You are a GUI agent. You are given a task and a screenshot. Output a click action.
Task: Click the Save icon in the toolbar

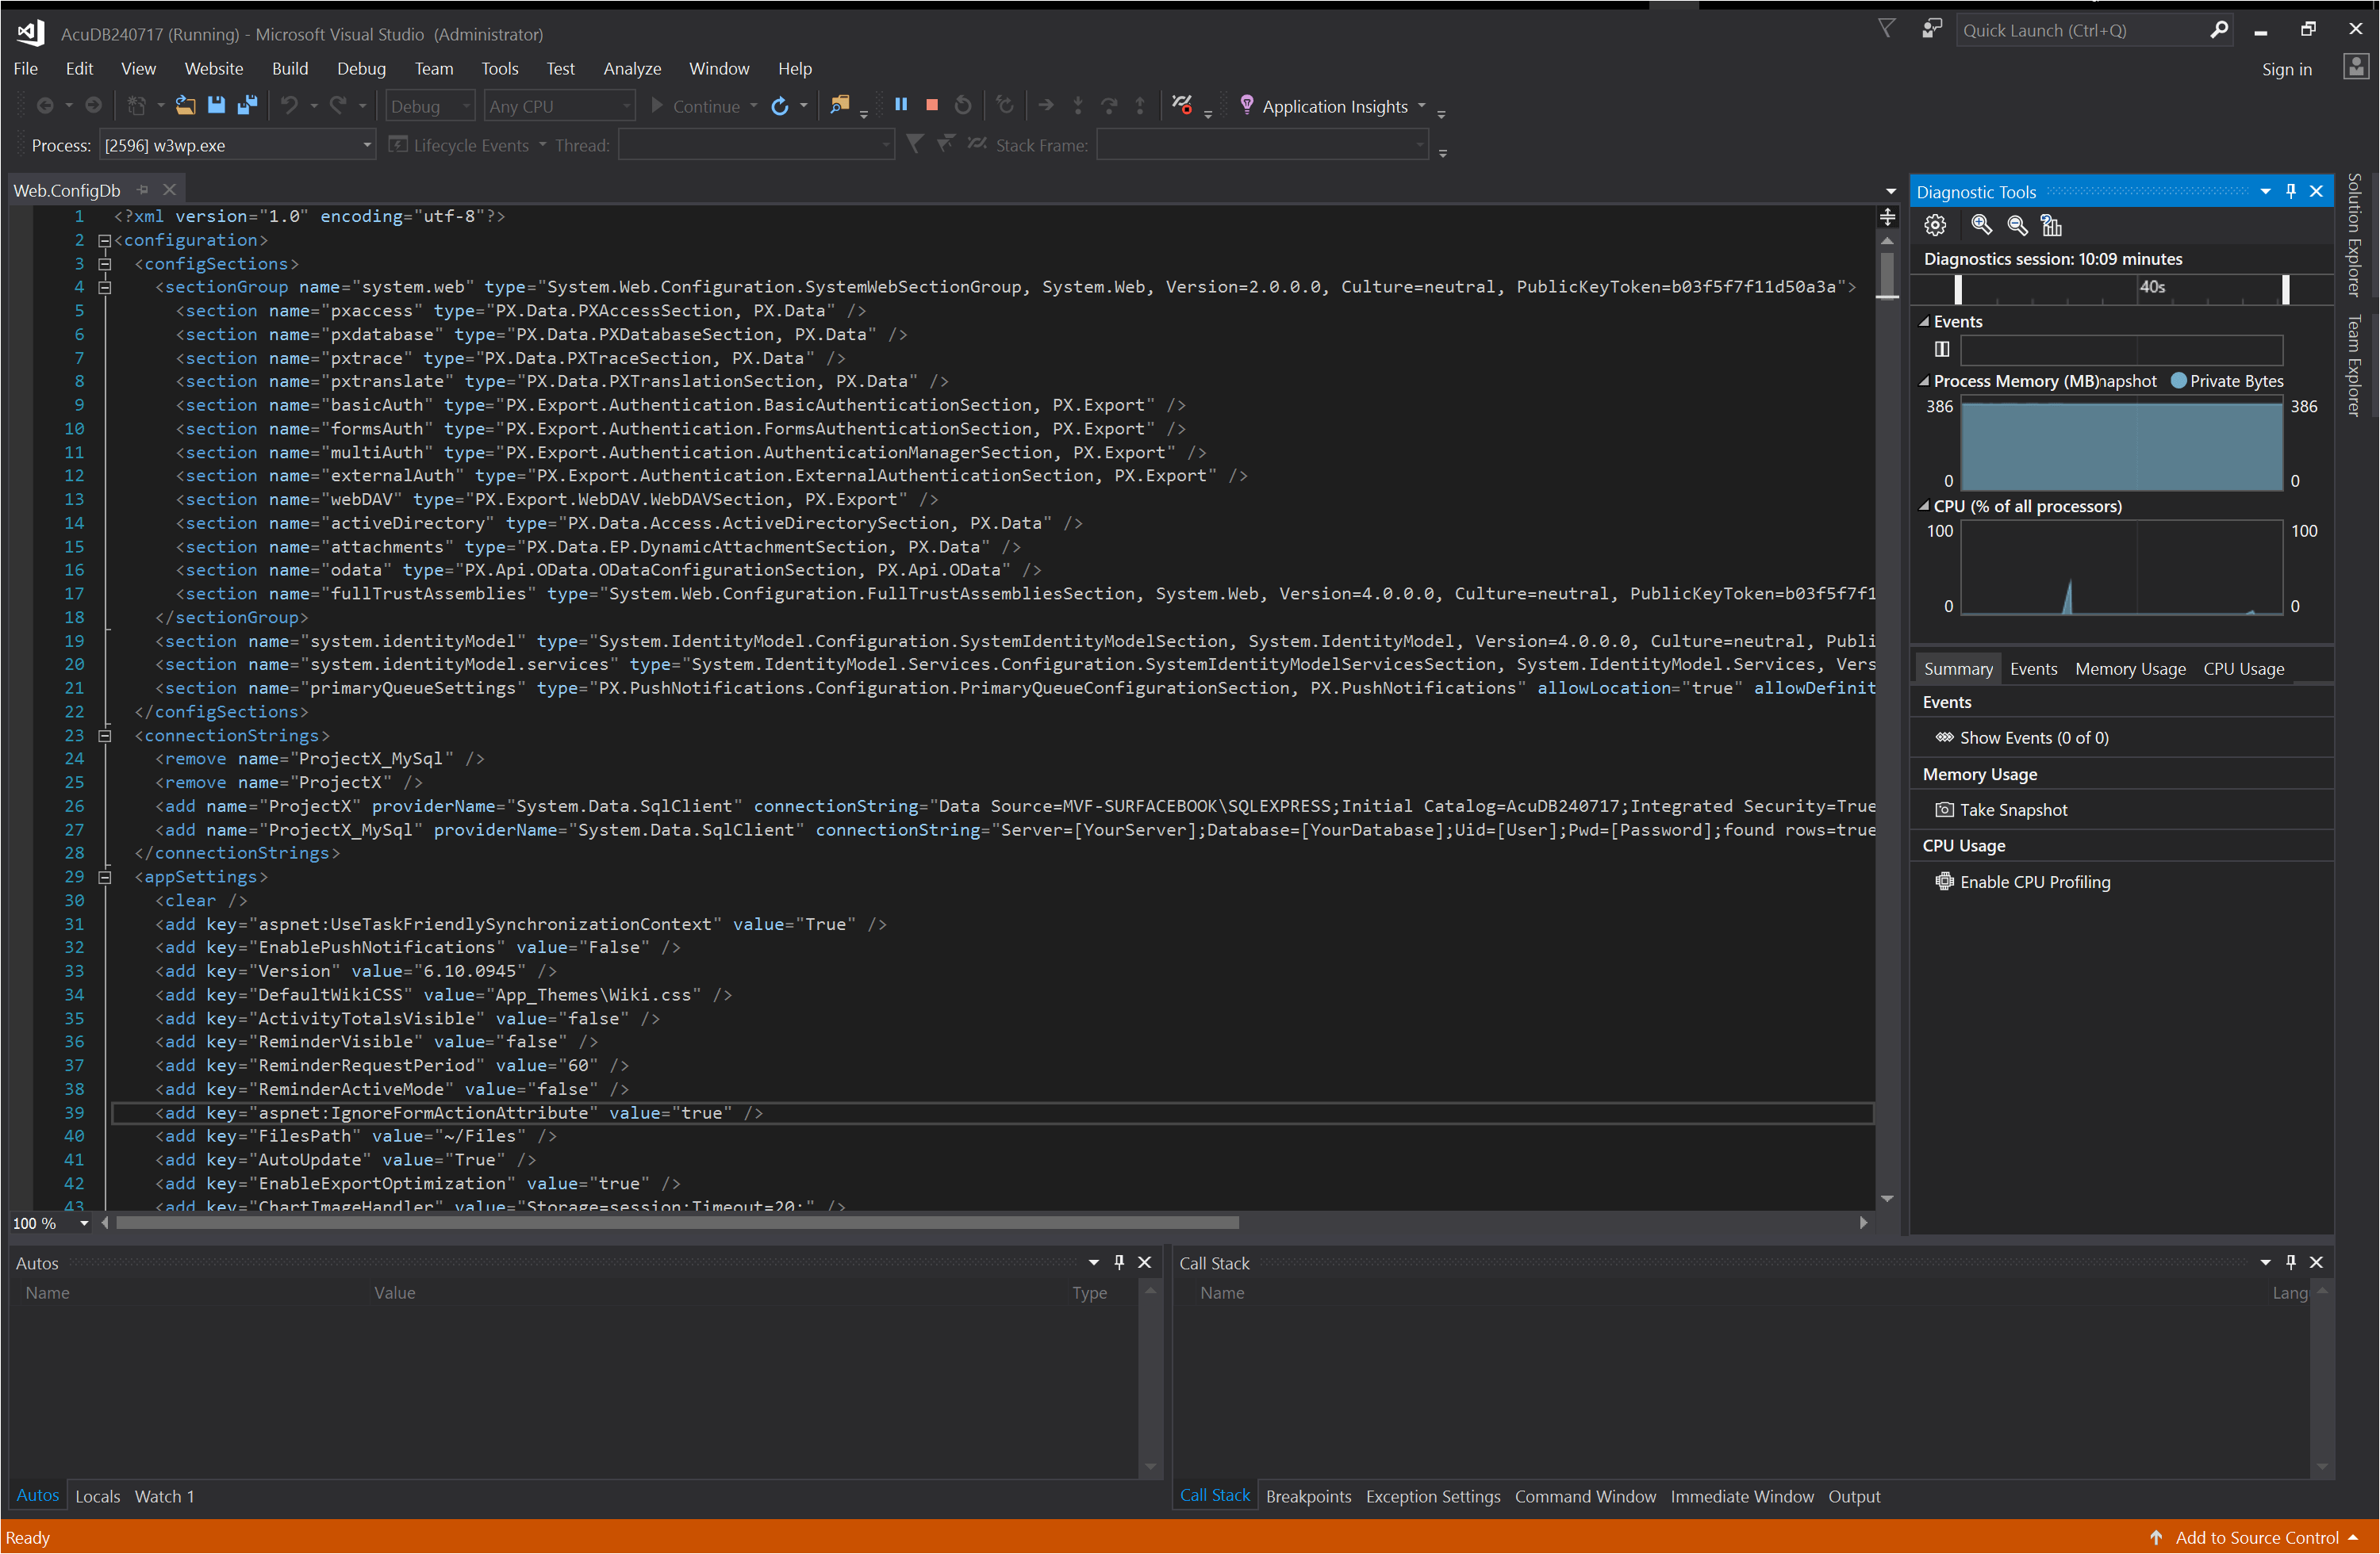click(216, 105)
